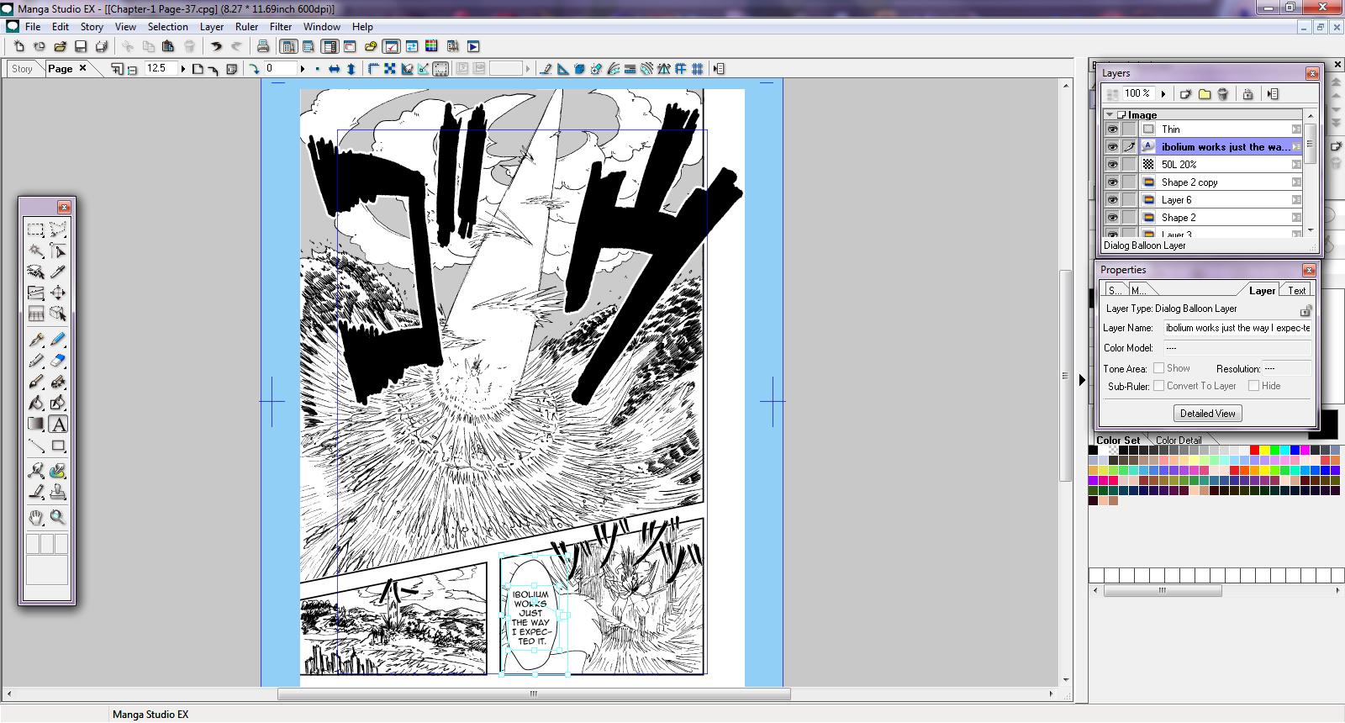Select the Hand grab tool

tap(35, 517)
